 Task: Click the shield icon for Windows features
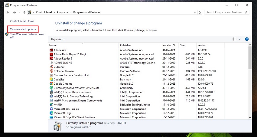tap(7, 34)
